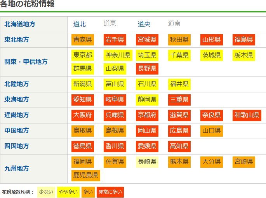This screenshot has height=198, width=266.
Task: Open 神奈川県 pollen details
Action: click(x=118, y=55)
